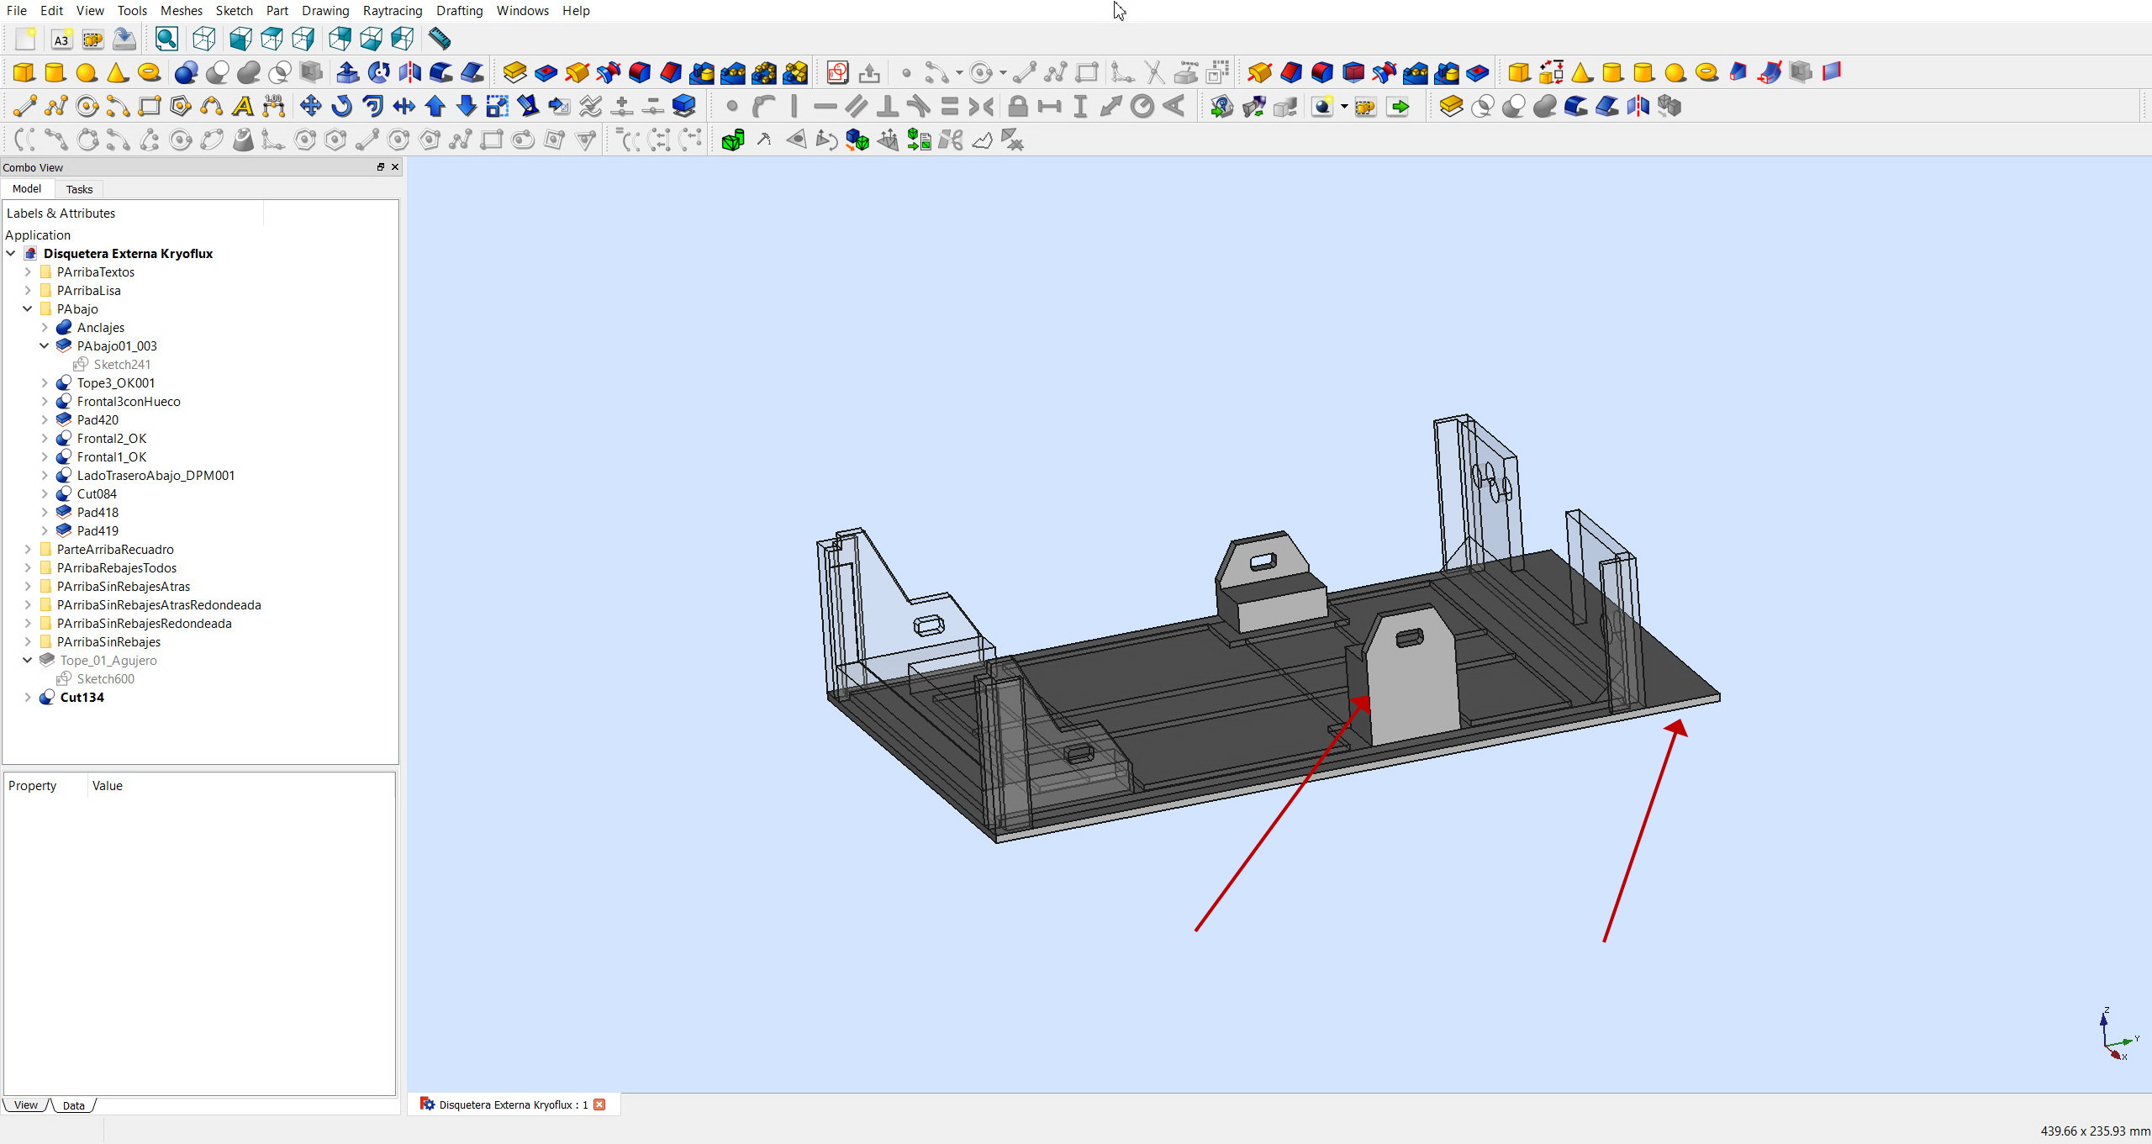2152x1144 pixels.
Task: Close the Disquetera Externa Kryoflux document tab
Action: click(x=599, y=1104)
